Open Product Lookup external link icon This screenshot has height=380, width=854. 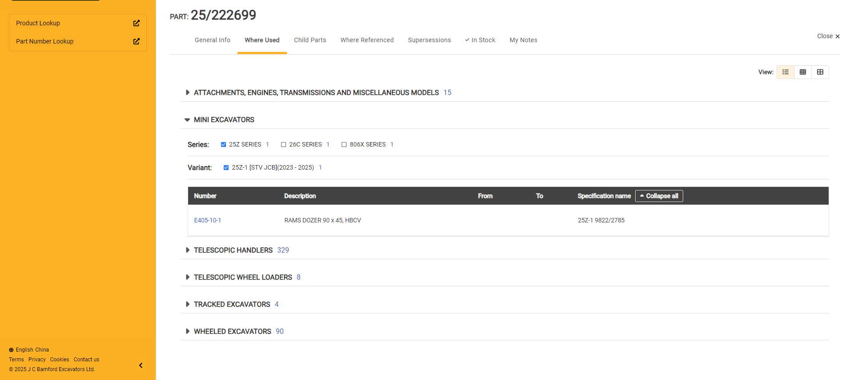click(137, 23)
